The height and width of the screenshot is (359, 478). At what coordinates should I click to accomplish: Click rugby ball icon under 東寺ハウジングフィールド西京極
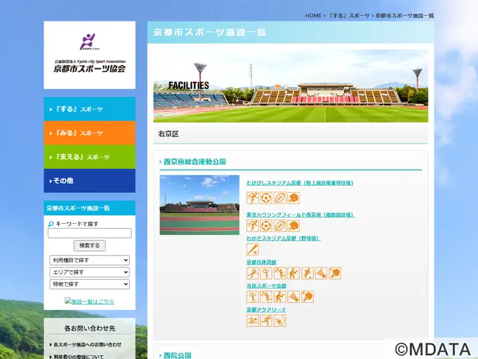pyautogui.click(x=280, y=226)
